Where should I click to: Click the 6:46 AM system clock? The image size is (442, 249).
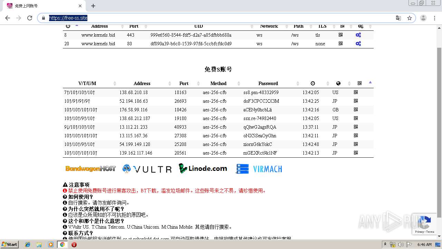tap(424, 245)
